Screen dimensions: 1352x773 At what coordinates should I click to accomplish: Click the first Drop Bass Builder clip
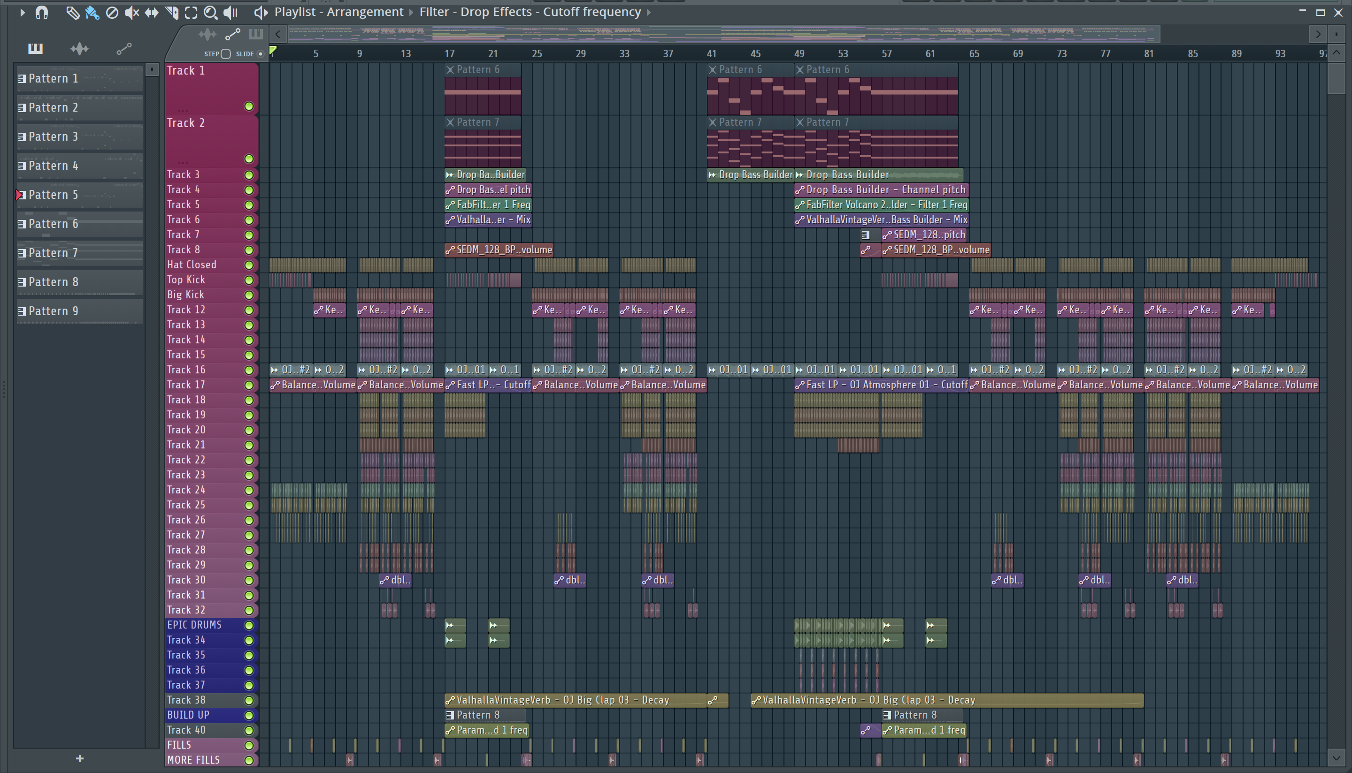(x=485, y=174)
